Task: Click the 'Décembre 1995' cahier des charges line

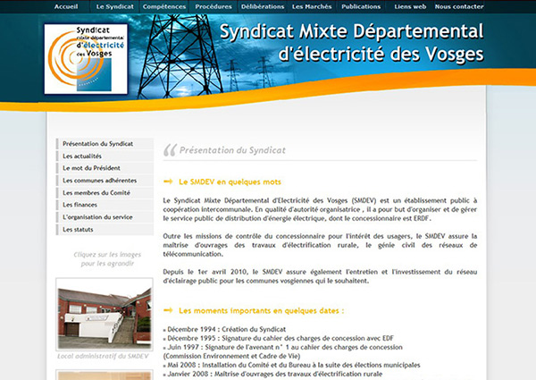Action: point(279,338)
